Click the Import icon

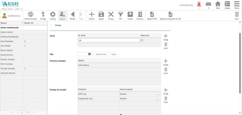pyautogui.click(x=130, y=16)
